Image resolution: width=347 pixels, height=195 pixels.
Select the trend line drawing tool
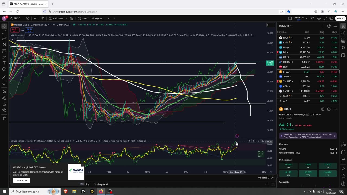[4, 32]
